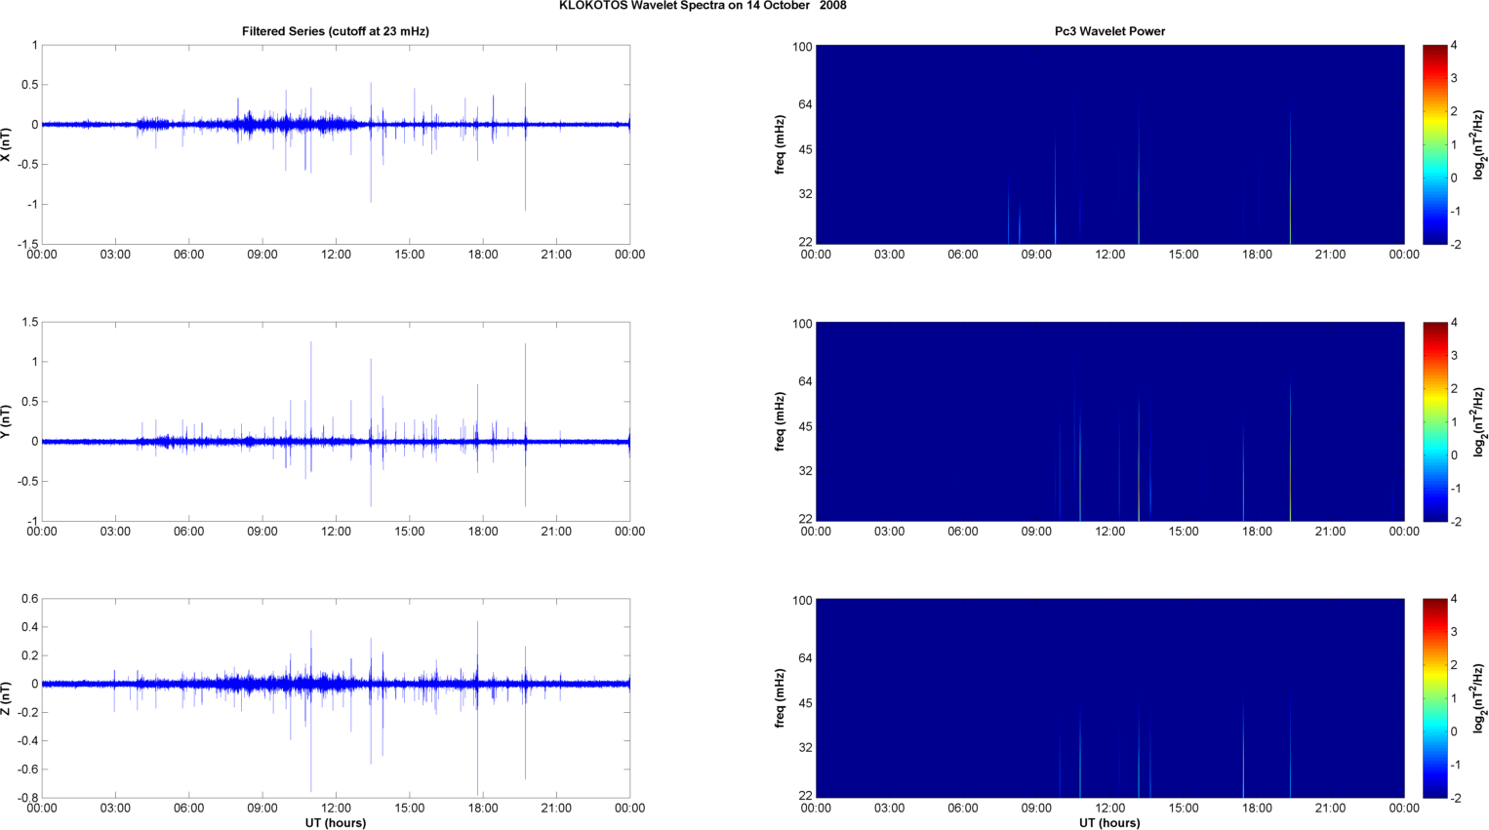Click the '12:00' tick below the X series plot
This screenshot has width=1489, height=830.
[x=336, y=255]
